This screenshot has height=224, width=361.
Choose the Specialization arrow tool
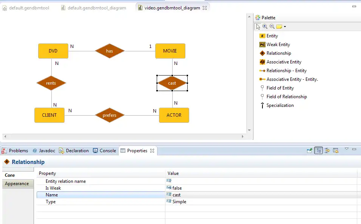[277, 105]
